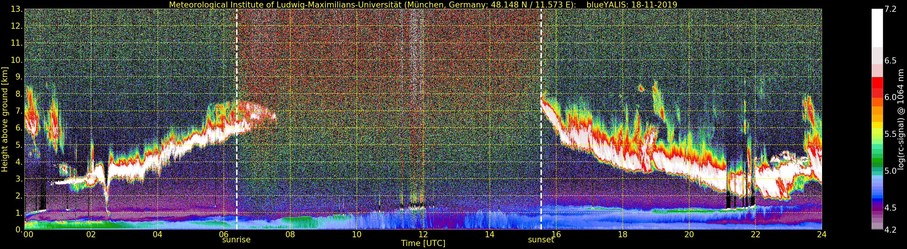Screen dimensions: 907x249
Task: Click the 6.0 colorbar tick value
Action: click(890, 97)
